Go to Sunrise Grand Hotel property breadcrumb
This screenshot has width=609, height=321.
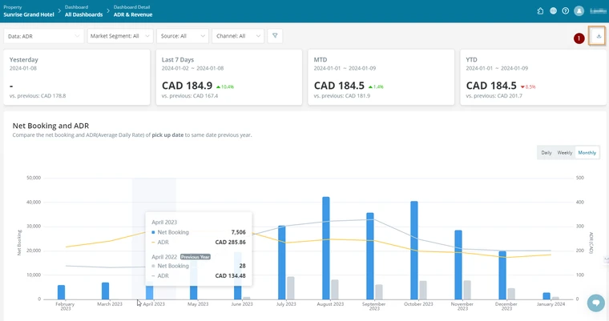pos(29,14)
